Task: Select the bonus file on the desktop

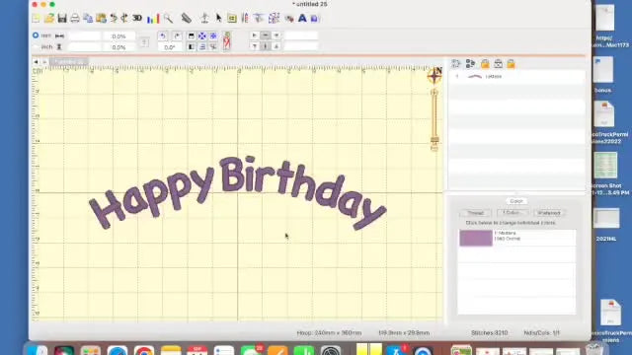Action: [603, 75]
